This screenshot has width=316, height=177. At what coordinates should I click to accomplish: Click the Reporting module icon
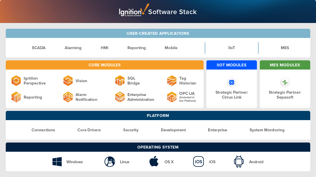tap(16, 97)
